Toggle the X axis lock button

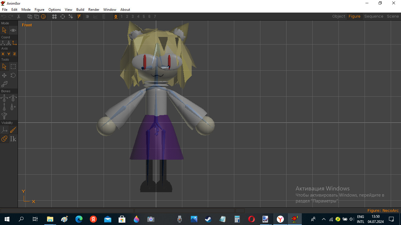[3, 54]
